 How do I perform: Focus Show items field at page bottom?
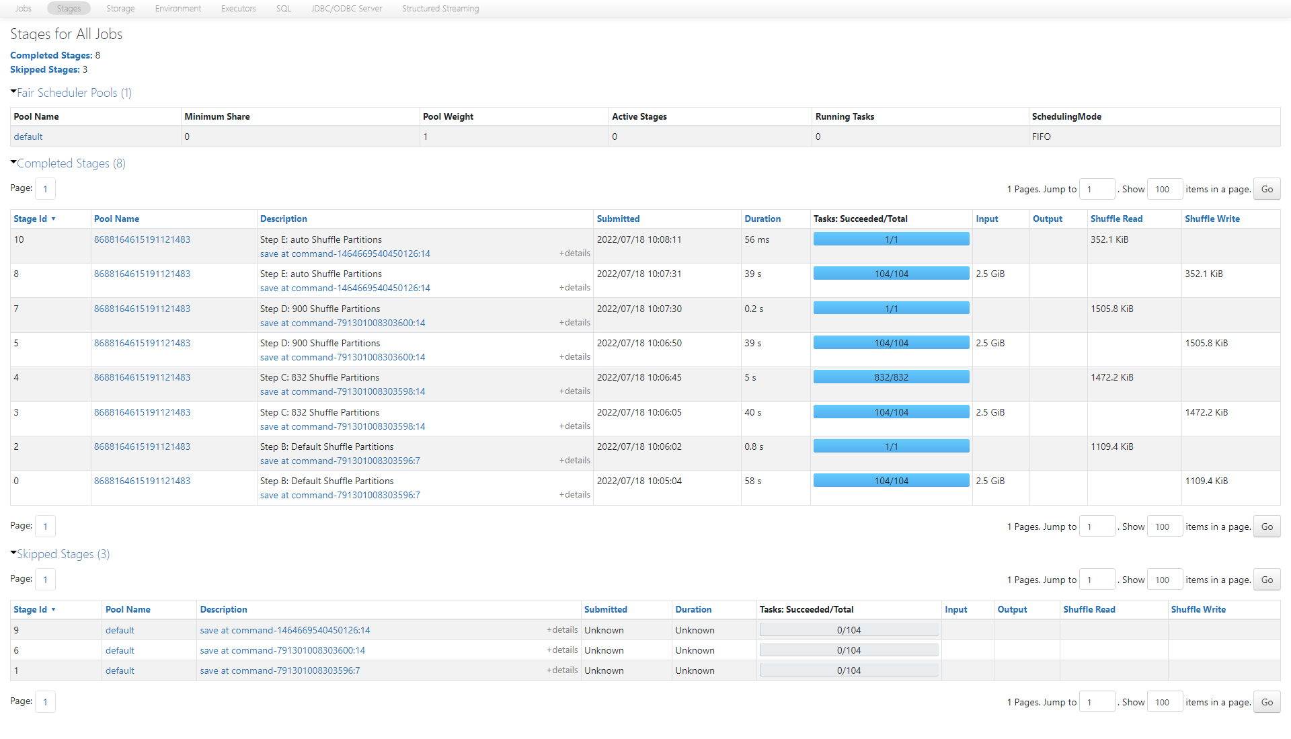(x=1165, y=702)
